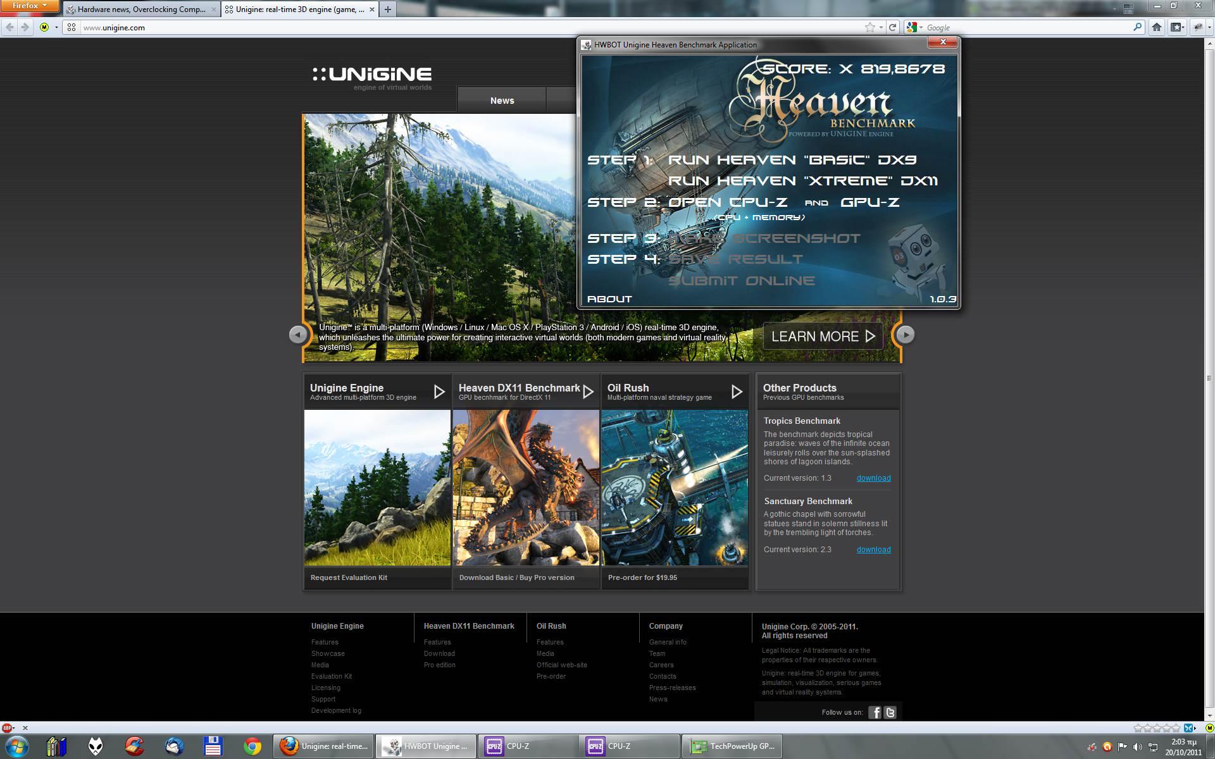Image resolution: width=1215 pixels, height=759 pixels.
Task: Open the Google search engine dropdown
Action: click(x=915, y=27)
